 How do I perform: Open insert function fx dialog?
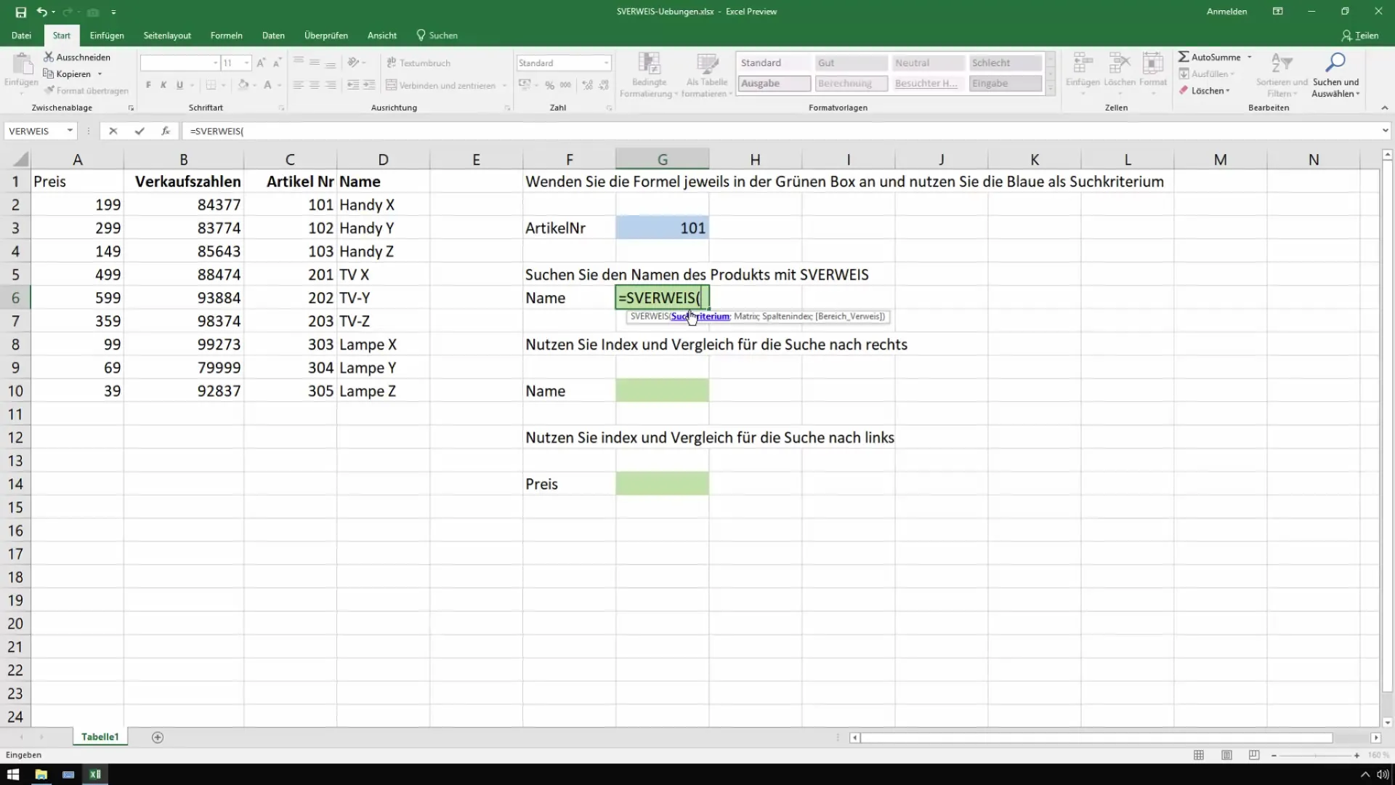tap(166, 131)
